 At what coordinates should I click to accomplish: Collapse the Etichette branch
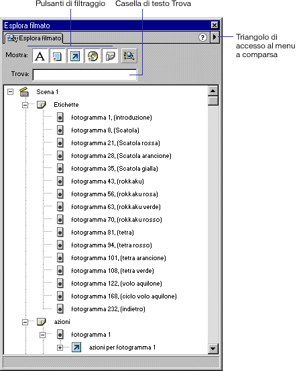tap(25, 105)
